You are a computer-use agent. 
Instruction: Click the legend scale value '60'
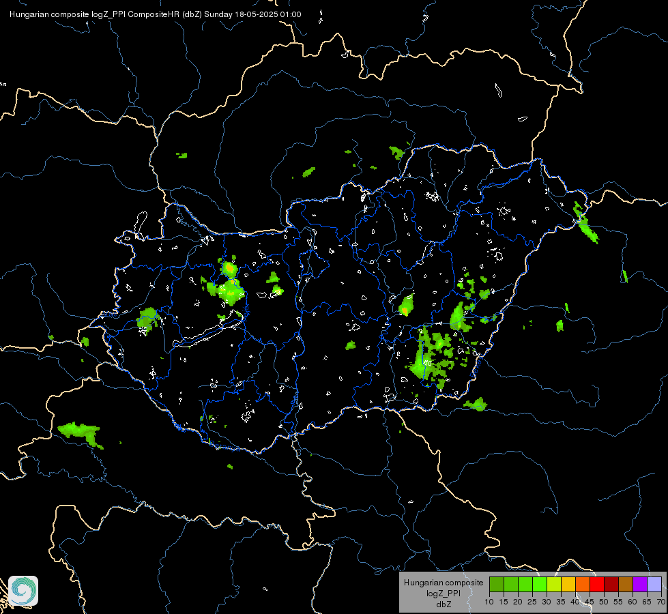pyautogui.click(x=633, y=602)
